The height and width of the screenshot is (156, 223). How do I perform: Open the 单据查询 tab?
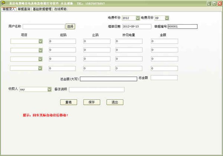click(24, 9)
